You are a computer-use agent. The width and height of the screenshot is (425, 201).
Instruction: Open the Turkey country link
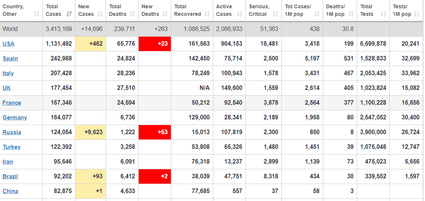pos(12,147)
